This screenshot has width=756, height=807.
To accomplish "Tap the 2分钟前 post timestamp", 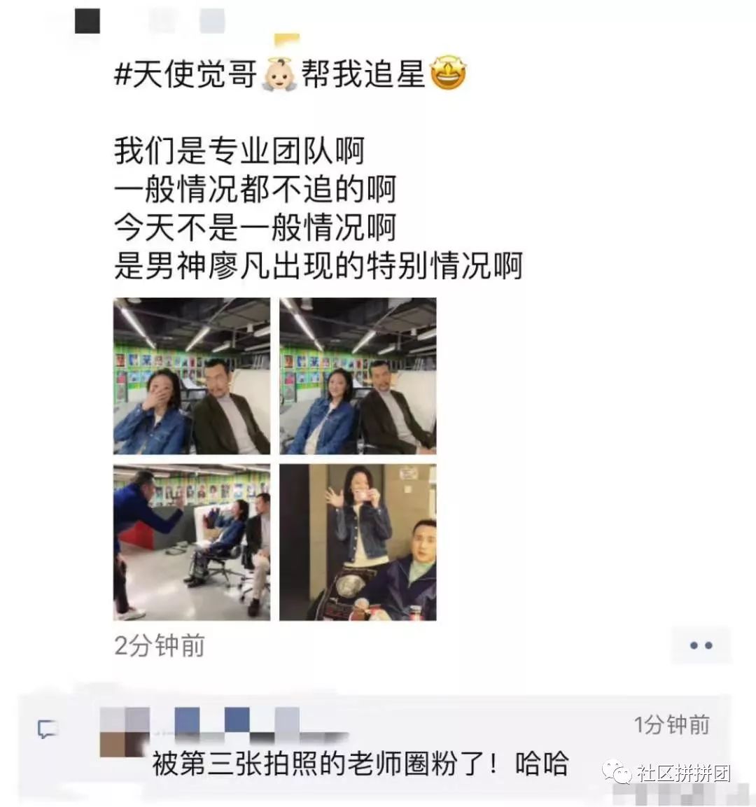I will pyautogui.click(x=159, y=645).
